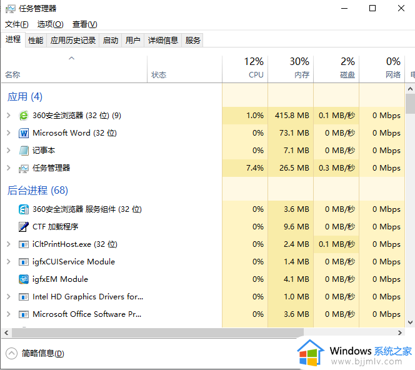Sort by the 2% 磁盘 column header
This screenshot has height=370, width=415.
pos(336,69)
